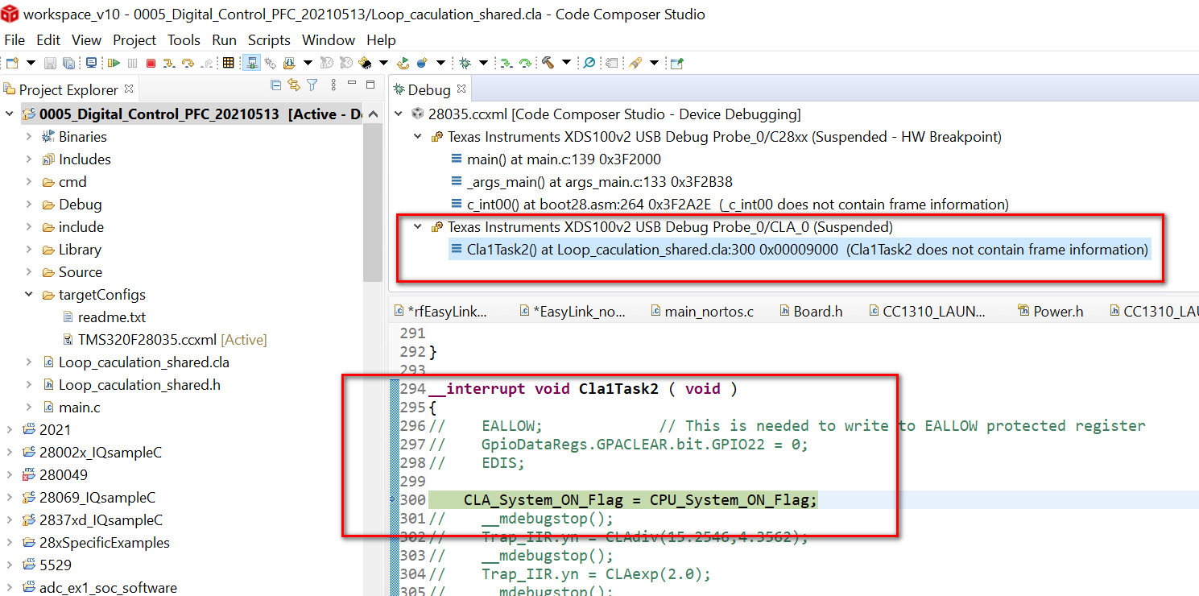This screenshot has height=596, width=1199.
Task: Click the flash chip toolbar icon
Action: [x=365, y=63]
